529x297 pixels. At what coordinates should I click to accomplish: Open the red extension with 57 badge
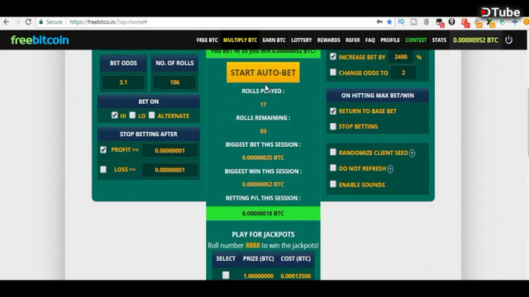click(465, 22)
